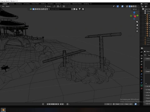The image size is (150, 112).
Task: Select material preview shading mode
Action: [x=134, y=6]
